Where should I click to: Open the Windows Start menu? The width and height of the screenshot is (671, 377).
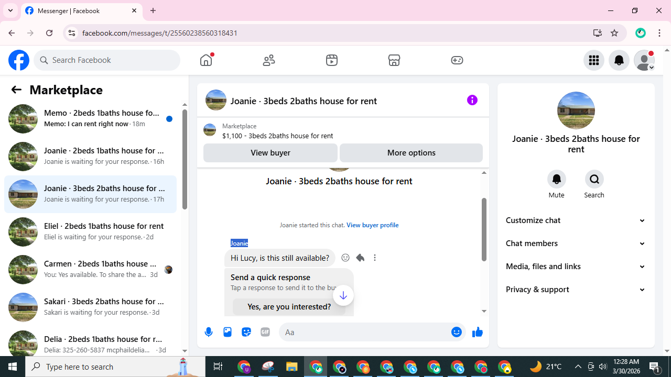[13, 367]
